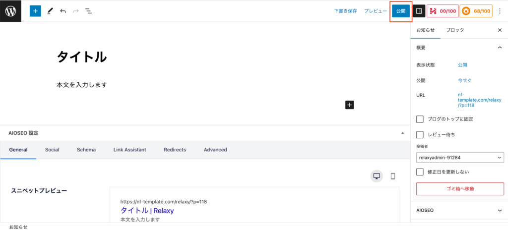This screenshot has height=231, width=508.
Task: Select the General AIOSEO tab
Action: [18, 150]
